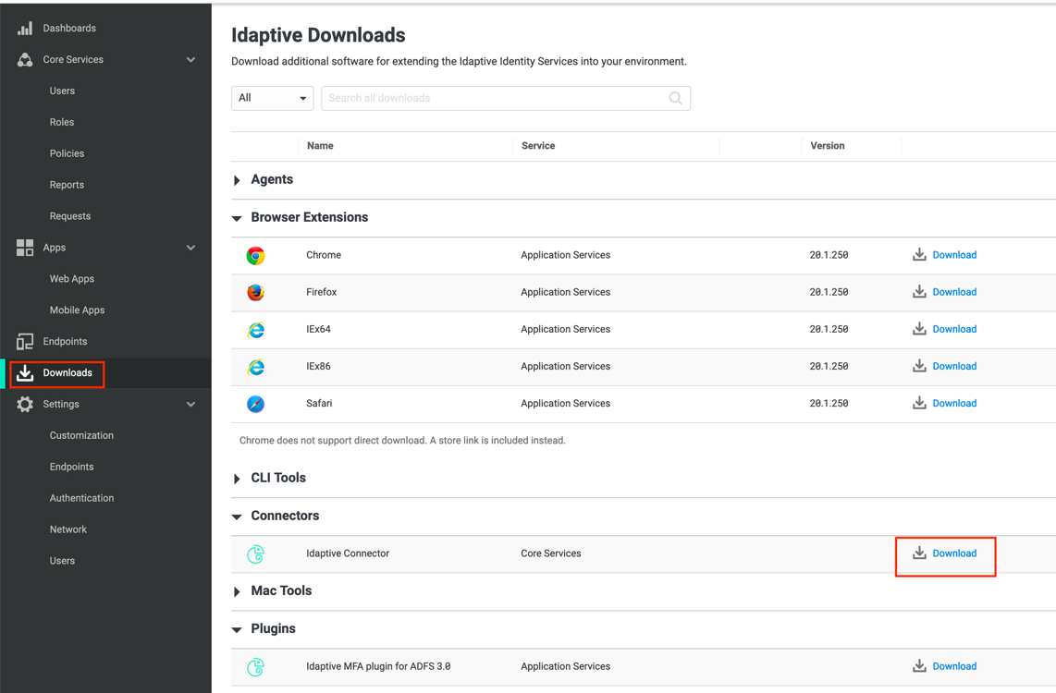The image size is (1056, 693).
Task: Open the Downloads section via its icon
Action: click(x=24, y=373)
